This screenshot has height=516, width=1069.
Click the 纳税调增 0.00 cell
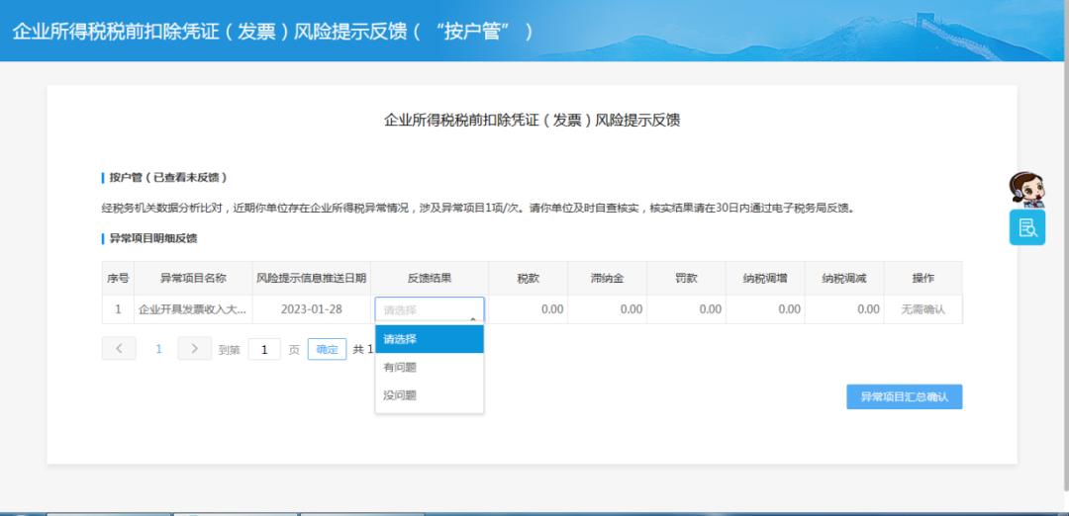click(x=765, y=309)
